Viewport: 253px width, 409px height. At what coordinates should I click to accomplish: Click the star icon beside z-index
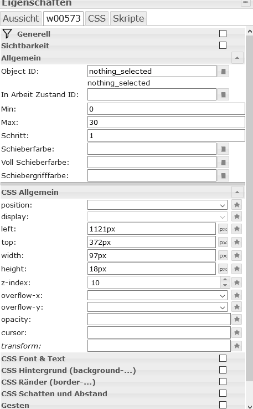[237, 282]
